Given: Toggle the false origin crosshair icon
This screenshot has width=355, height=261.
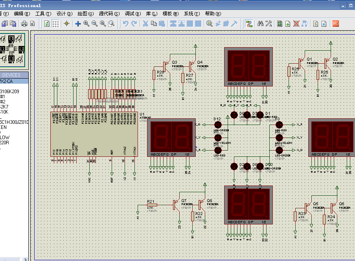Looking at the screenshot, I should (x=66, y=24).
